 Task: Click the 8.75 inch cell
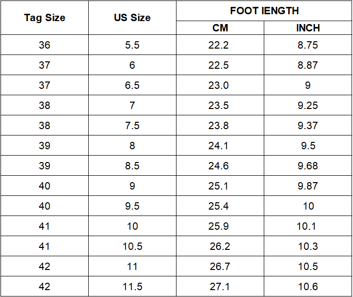pos(308,45)
